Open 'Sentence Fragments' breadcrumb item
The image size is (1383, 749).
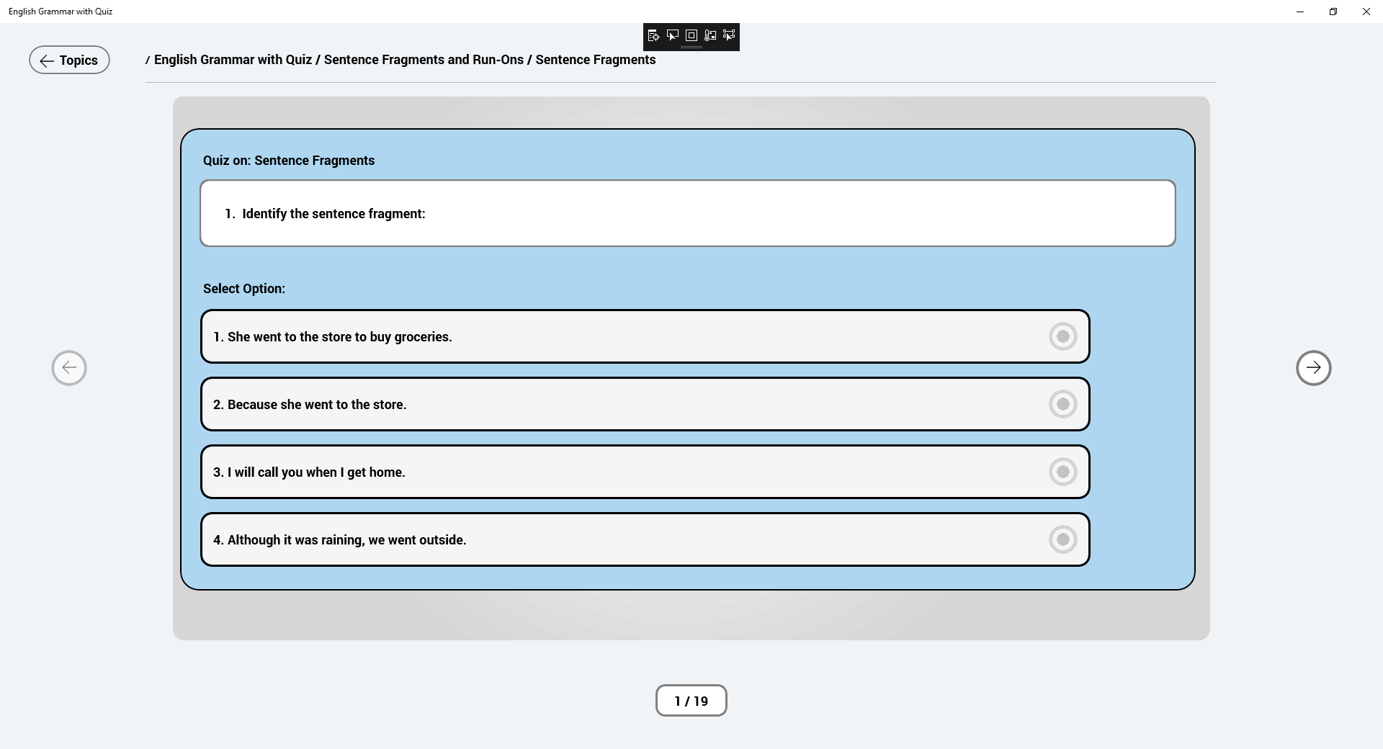pyautogui.click(x=596, y=60)
